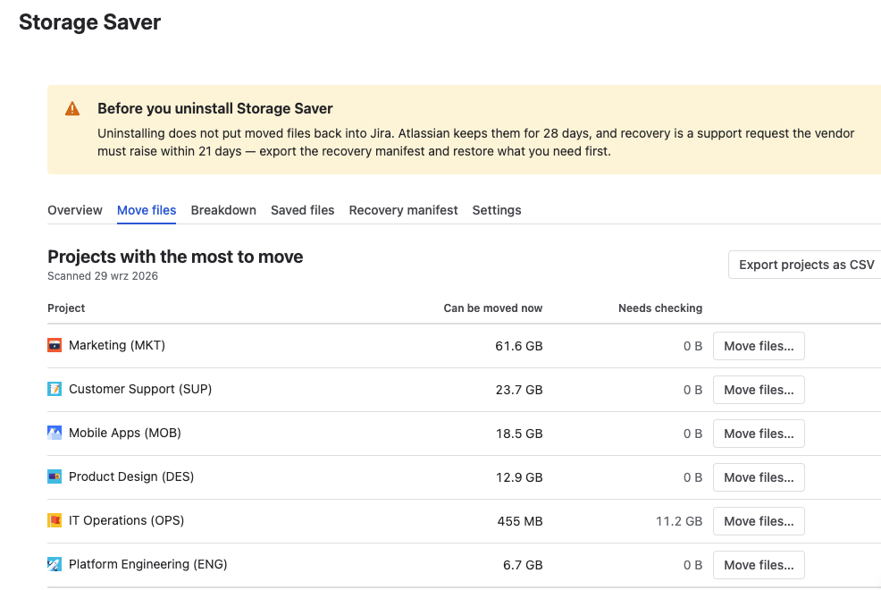
Task: Select the Move files tab
Action: click(x=147, y=210)
